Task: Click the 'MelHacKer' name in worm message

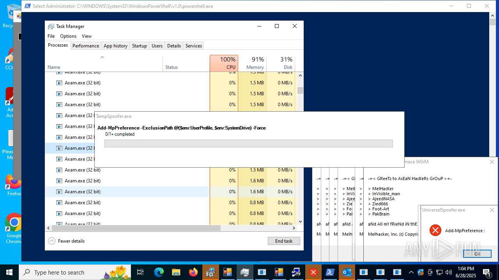Action: (x=383, y=189)
